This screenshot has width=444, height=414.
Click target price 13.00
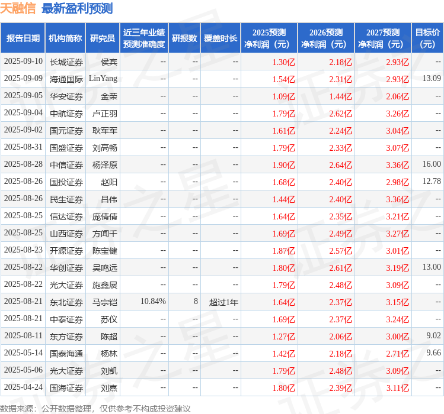(x=432, y=267)
